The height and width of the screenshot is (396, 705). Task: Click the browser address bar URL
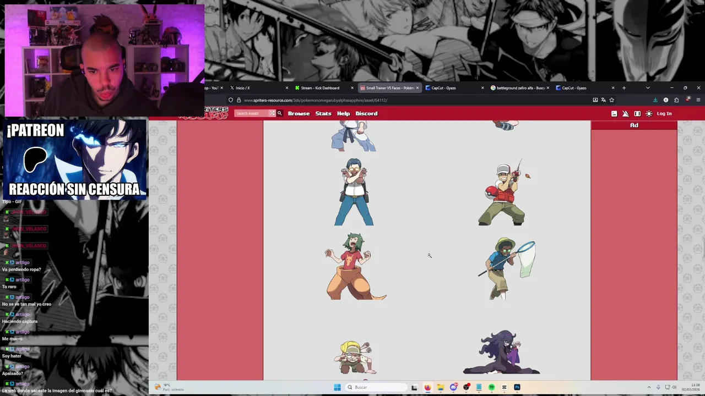316,100
